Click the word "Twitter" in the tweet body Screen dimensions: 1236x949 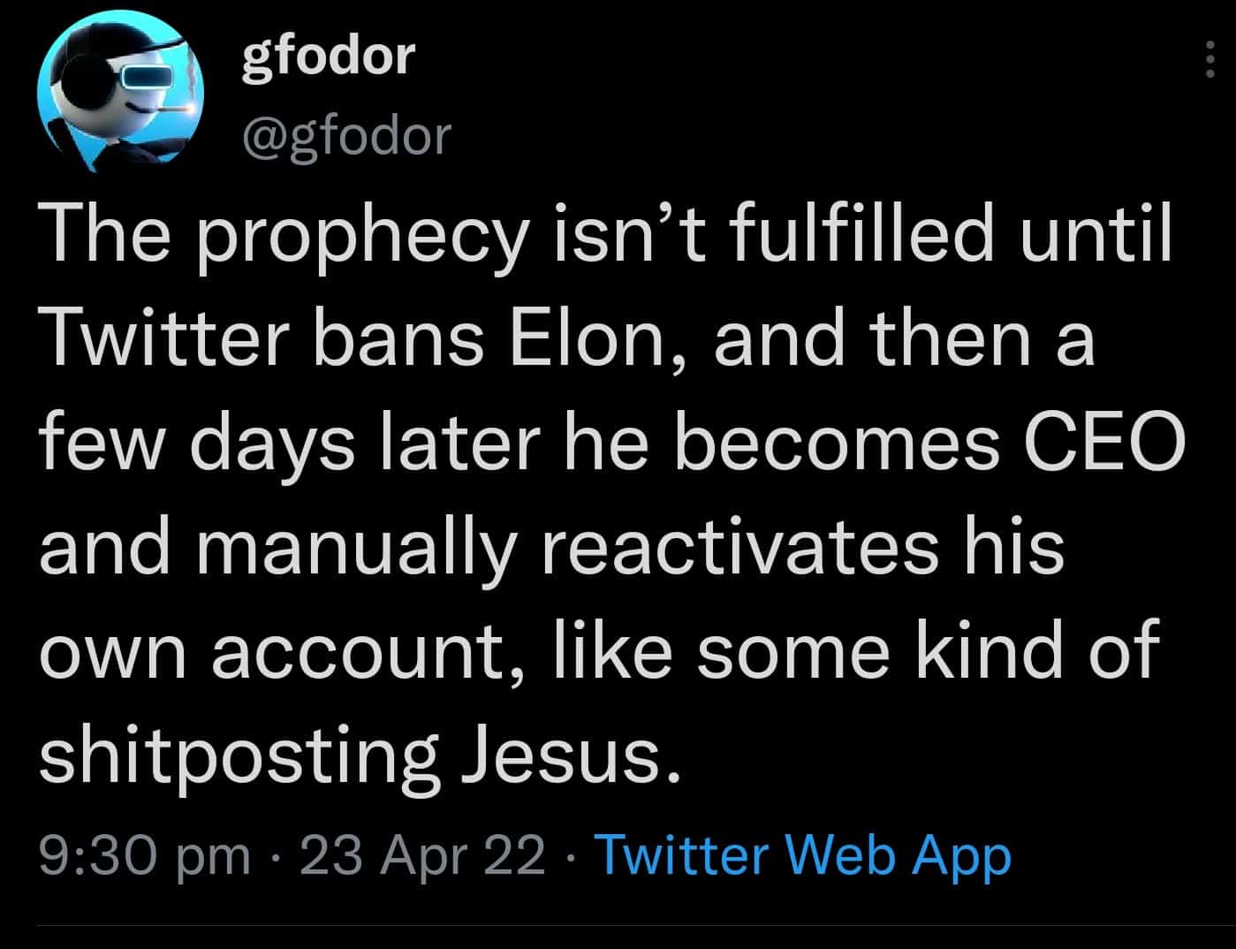[x=163, y=340]
